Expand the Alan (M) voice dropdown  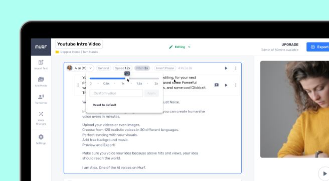(90, 68)
